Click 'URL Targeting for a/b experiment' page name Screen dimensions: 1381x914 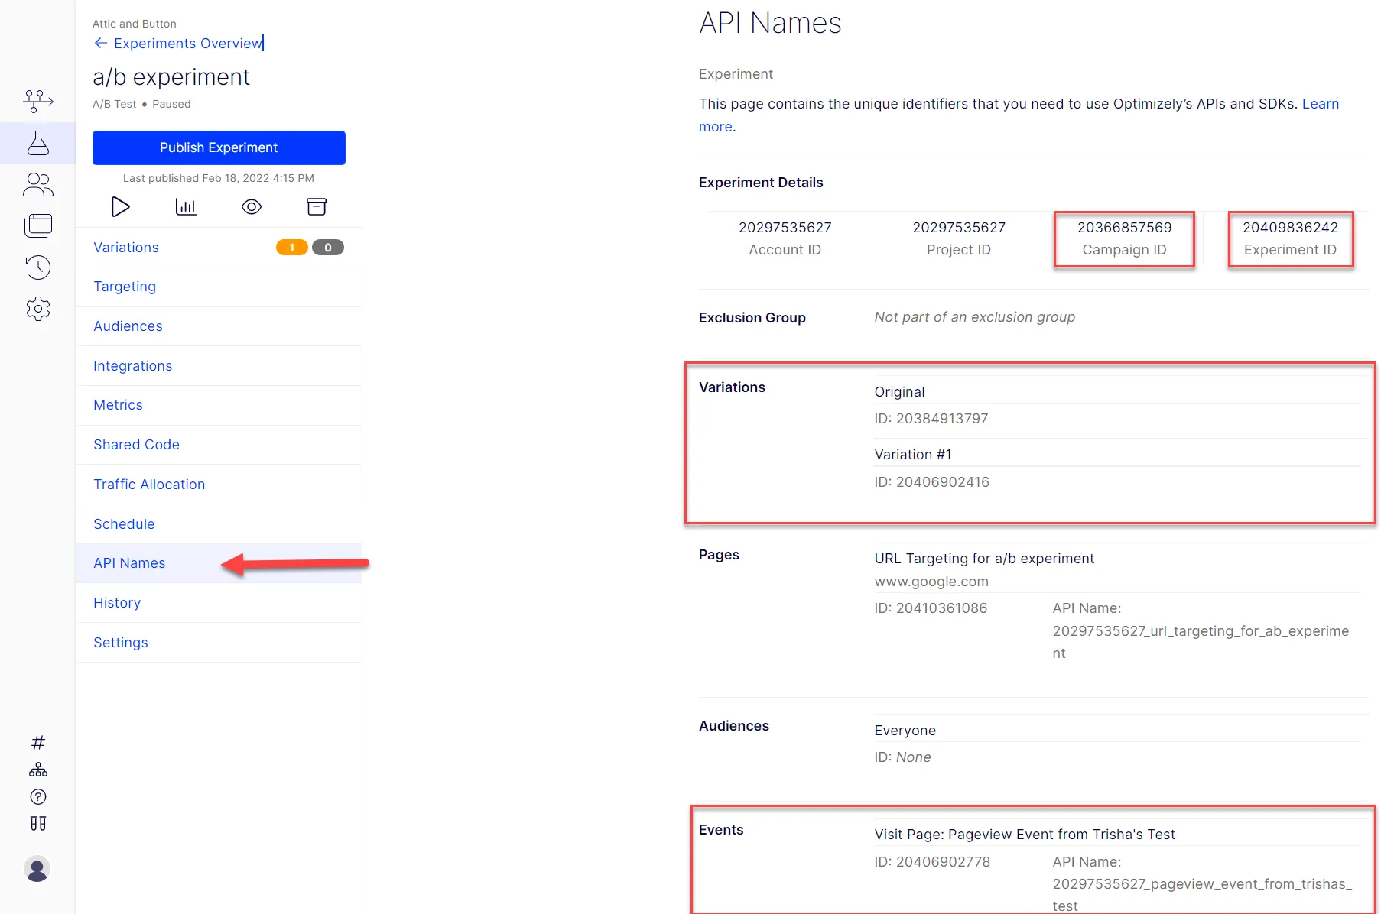point(984,559)
